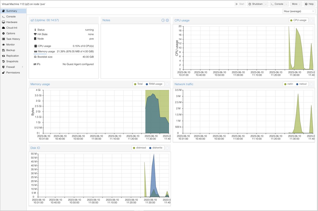The width and height of the screenshot is (318, 211).
Task: Select Task History in sidebar
Action: (x=13, y=39)
